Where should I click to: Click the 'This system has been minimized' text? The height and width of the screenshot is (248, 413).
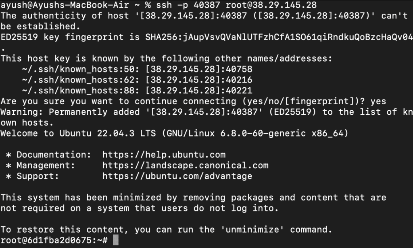coord(81,198)
